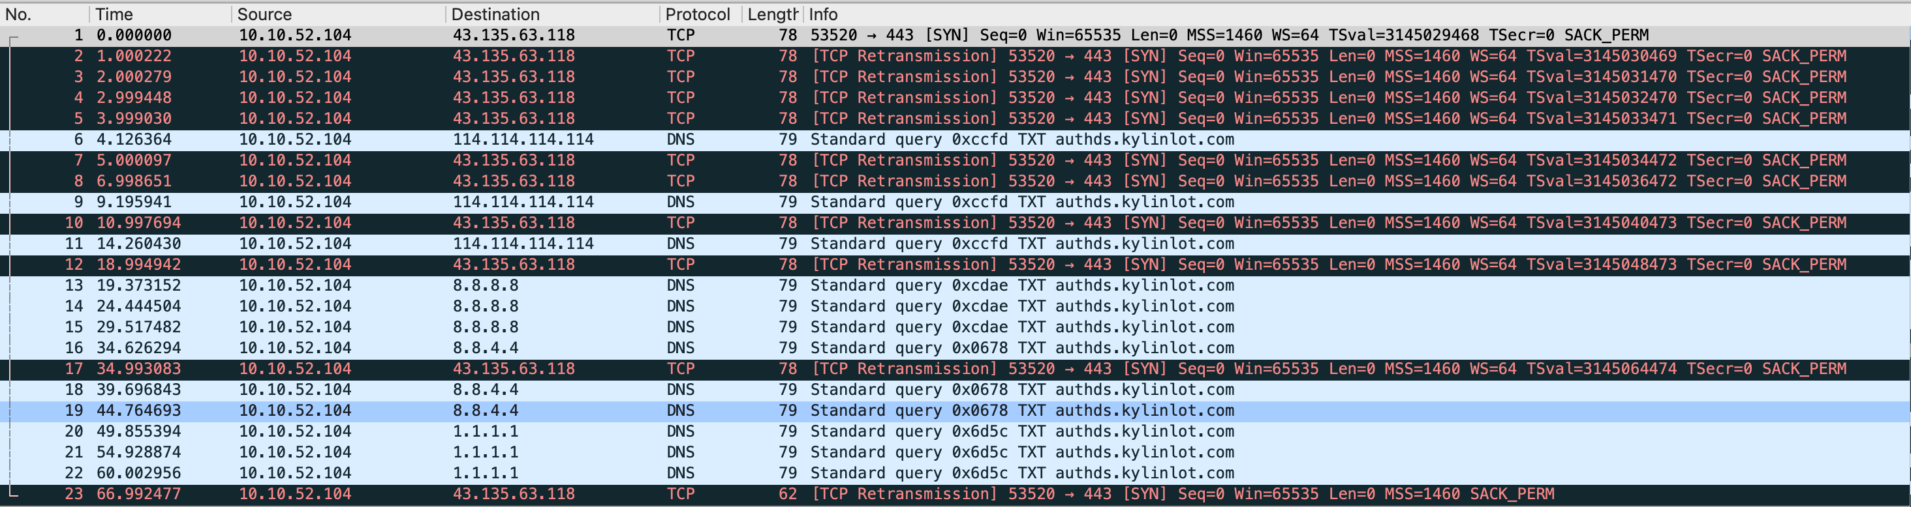Select packet 18 at time 39.696843
Viewport: 1911px width, 507px height.
coord(955,390)
